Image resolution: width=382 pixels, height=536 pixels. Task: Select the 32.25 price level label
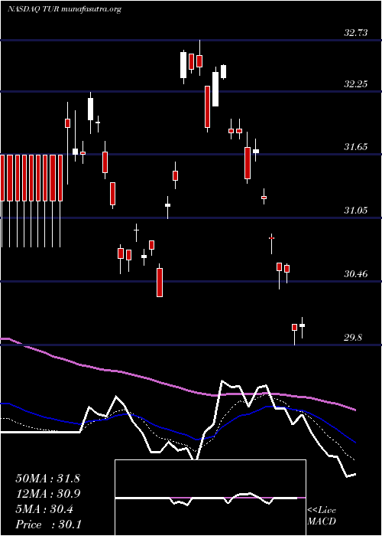(356, 84)
